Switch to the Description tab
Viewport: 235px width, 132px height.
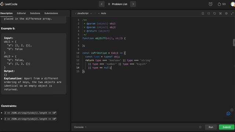point(7,13)
